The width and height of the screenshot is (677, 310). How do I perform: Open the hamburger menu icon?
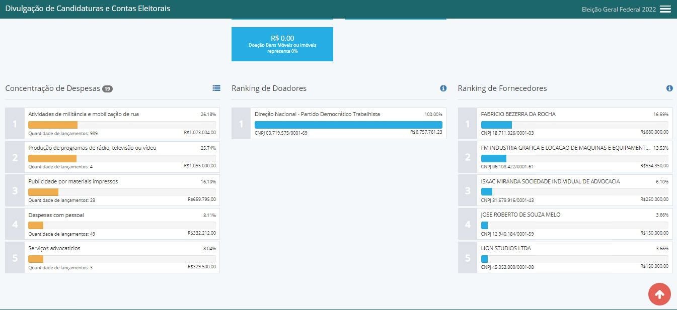pyautogui.click(x=665, y=10)
